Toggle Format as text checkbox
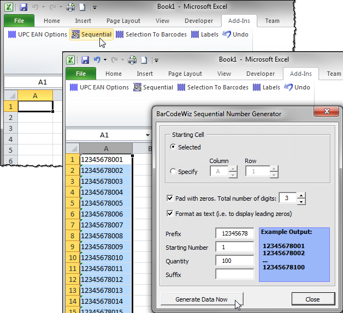 tap(170, 213)
